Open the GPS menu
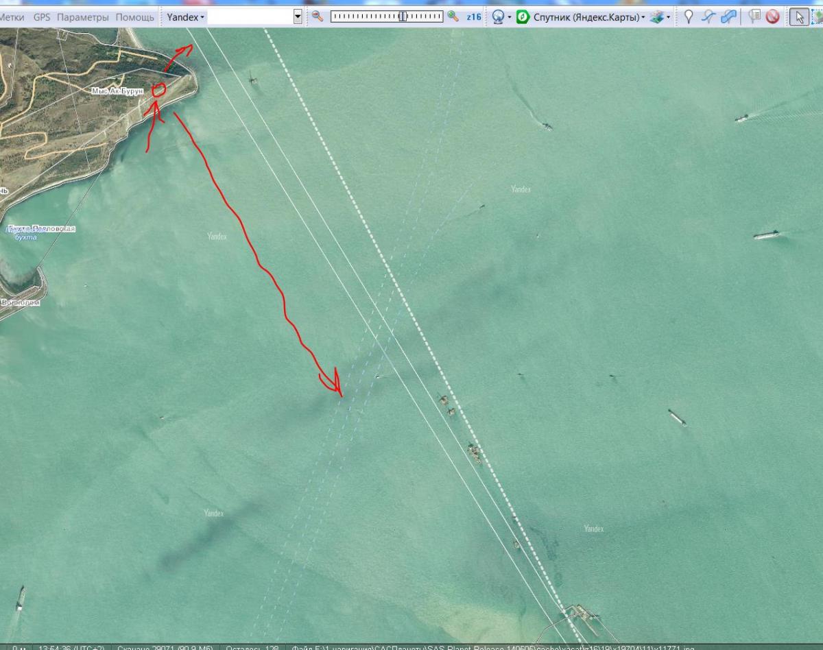This screenshot has height=650, width=823. pos(42,17)
